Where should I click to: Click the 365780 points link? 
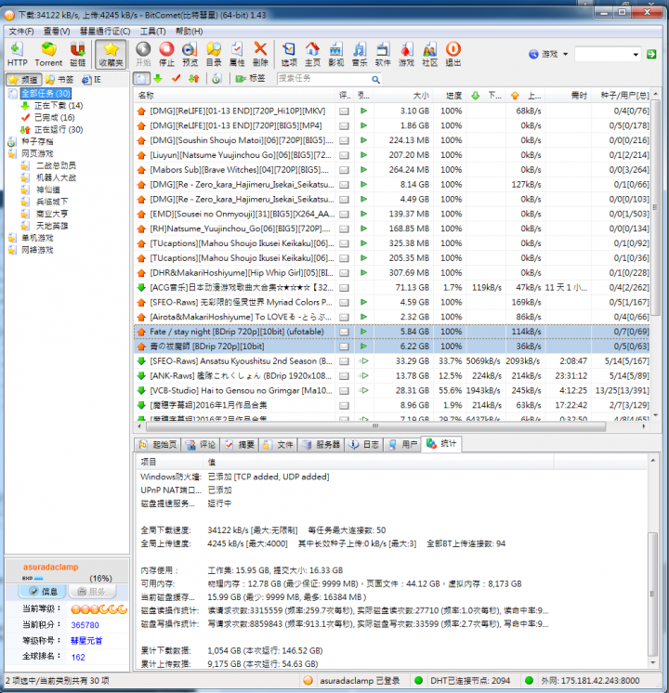[x=85, y=625]
